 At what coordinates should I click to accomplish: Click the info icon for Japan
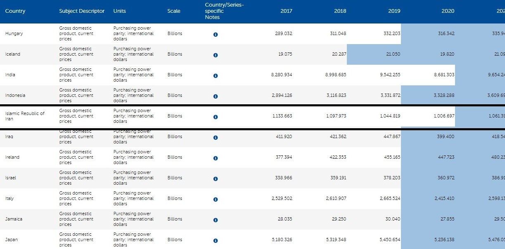[x=216, y=241]
